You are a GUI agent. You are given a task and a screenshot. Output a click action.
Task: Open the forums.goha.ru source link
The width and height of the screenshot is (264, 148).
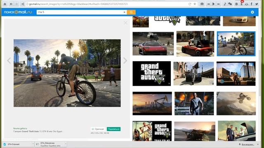(x=20, y=128)
